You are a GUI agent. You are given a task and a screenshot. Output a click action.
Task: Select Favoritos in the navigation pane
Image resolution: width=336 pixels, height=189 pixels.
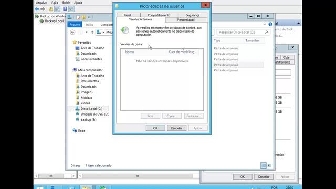click(x=84, y=43)
